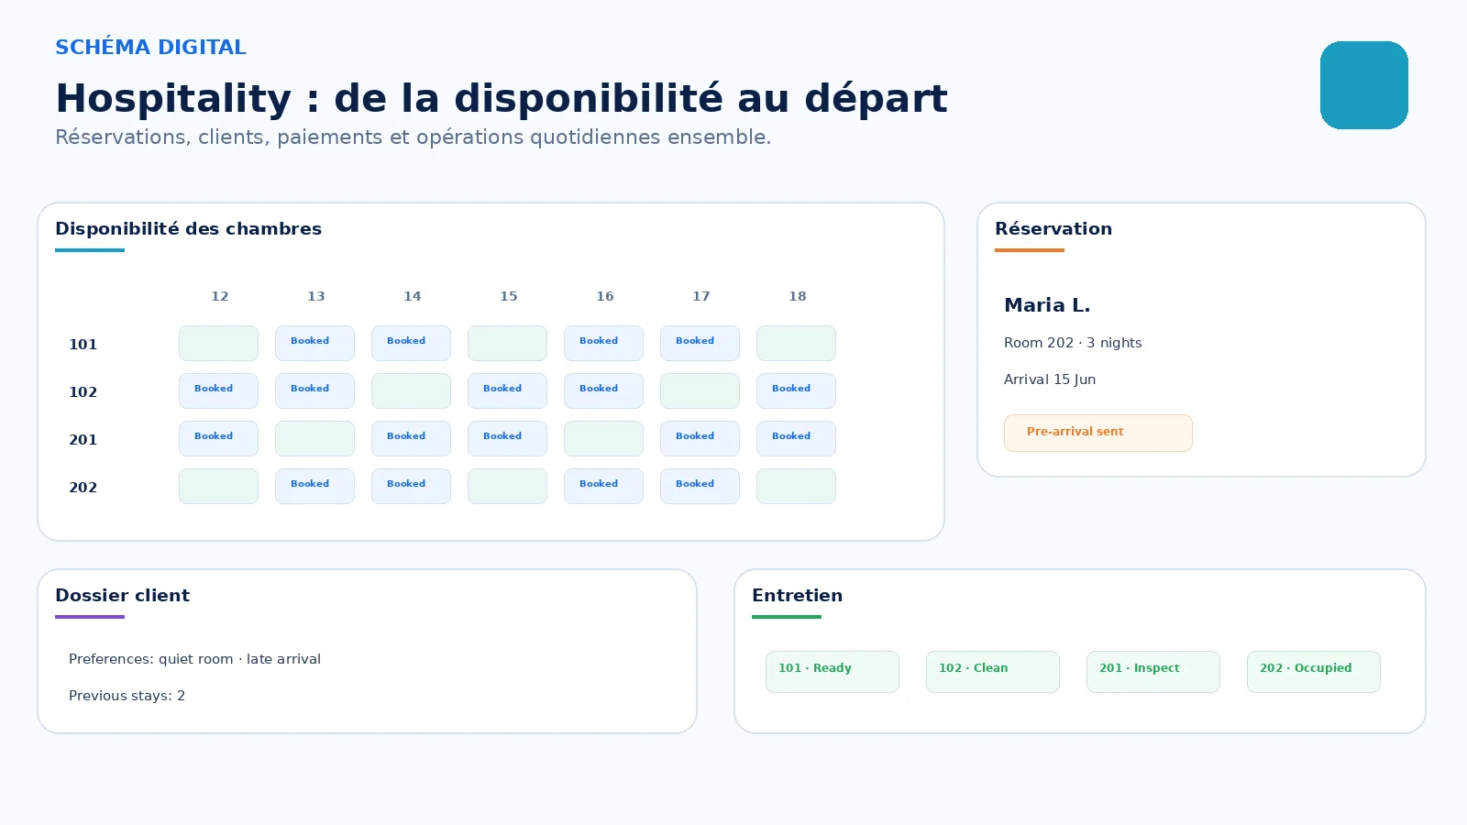The height and width of the screenshot is (825, 1467).
Task: Click the Entretien panel heading
Action: (x=797, y=596)
